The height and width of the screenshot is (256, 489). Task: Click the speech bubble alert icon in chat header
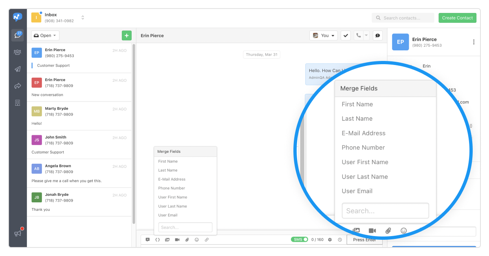[378, 35]
